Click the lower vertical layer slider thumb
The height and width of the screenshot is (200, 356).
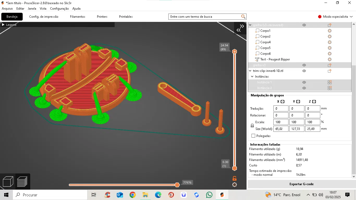coord(235,168)
